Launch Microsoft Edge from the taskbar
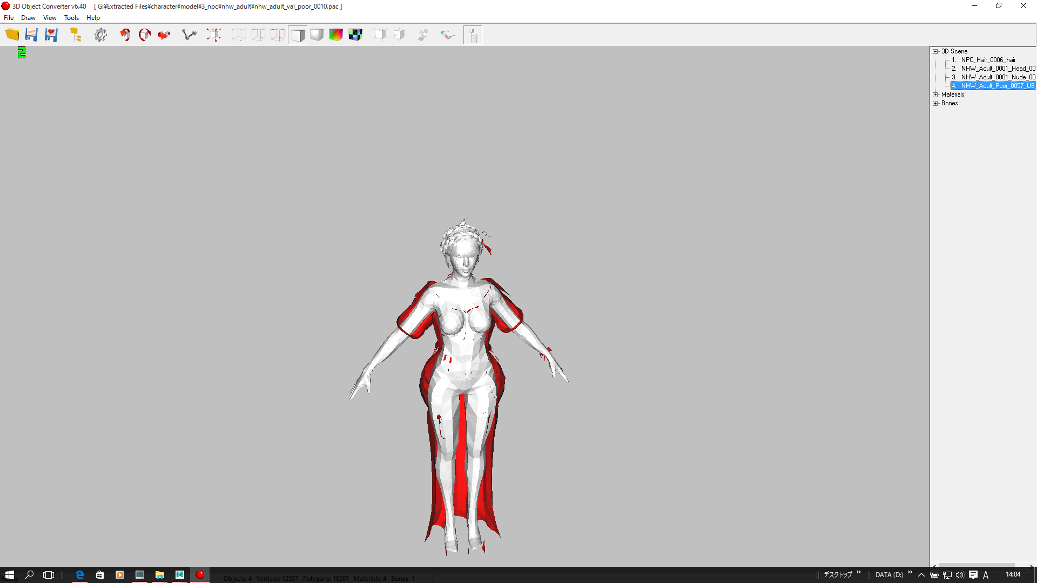Viewport: 1037px width, 583px height. tap(80, 575)
